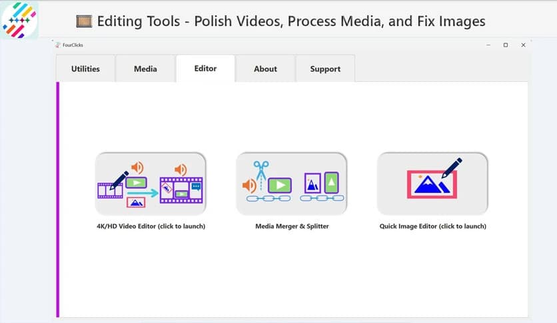Launch the Quick Image Editor icon

tap(432, 184)
